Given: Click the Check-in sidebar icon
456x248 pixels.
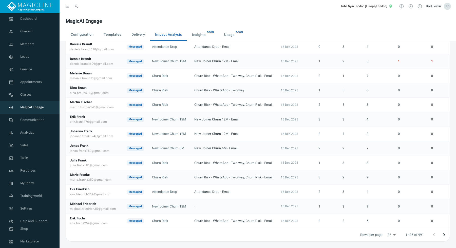Looking at the screenshot, I should (x=11, y=31).
